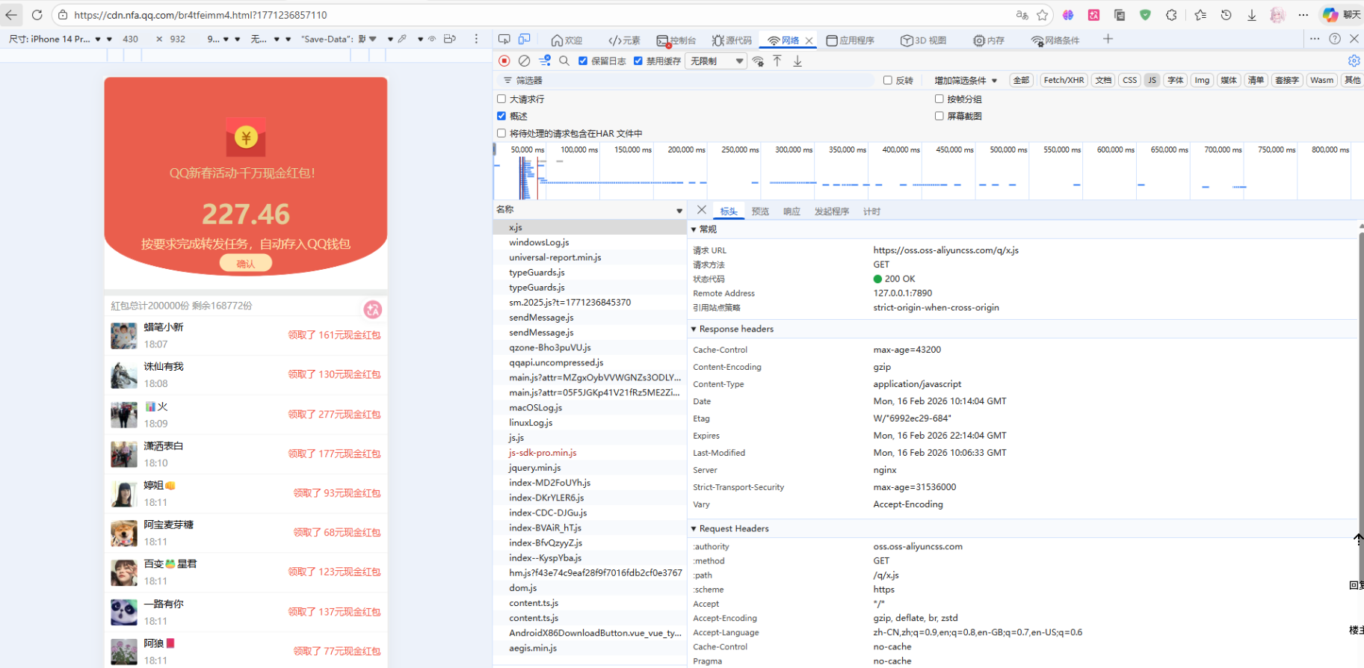
Task: Import a HAR file using the up arrow
Action: tap(777, 61)
